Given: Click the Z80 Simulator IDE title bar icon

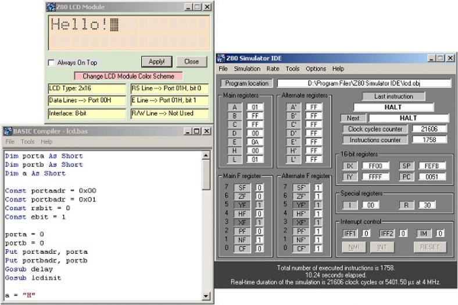Looking at the screenshot, I should pyautogui.click(x=221, y=58).
